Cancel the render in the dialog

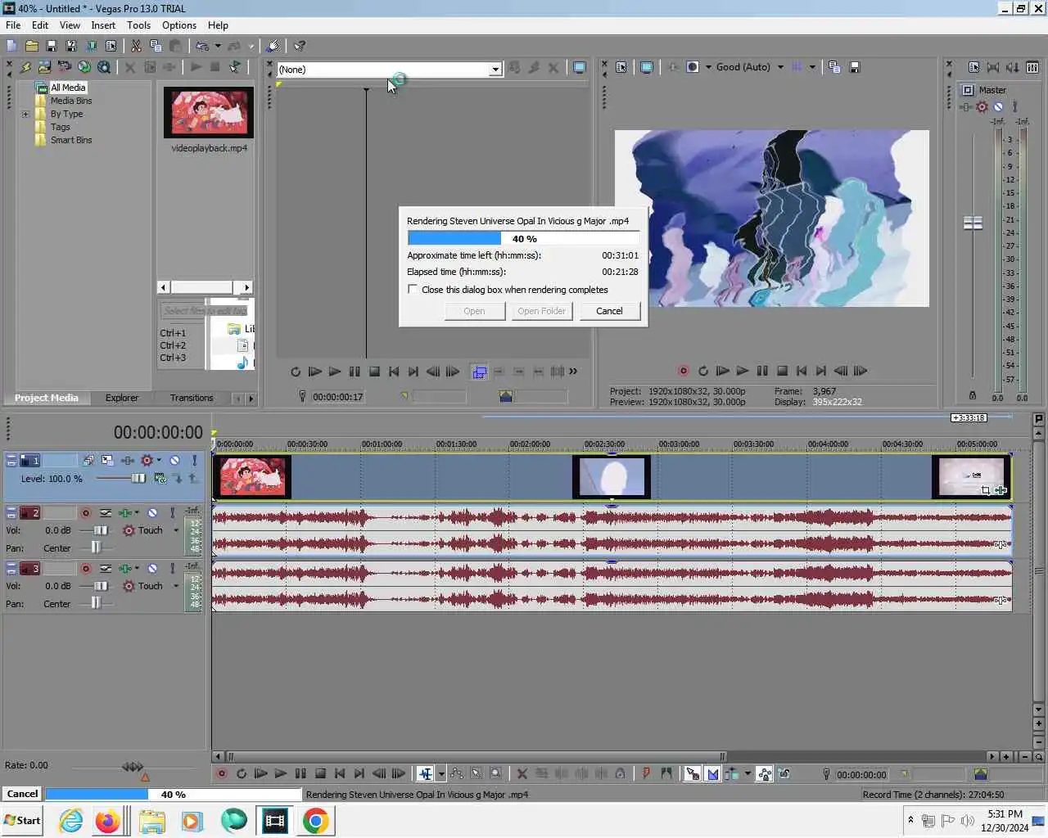click(609, 311)
